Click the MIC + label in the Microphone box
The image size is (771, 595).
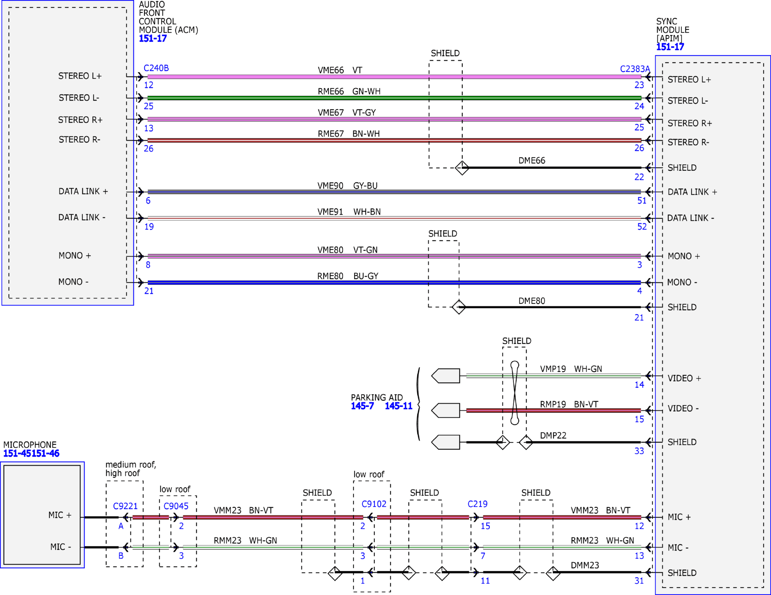[x=60, y=515]
